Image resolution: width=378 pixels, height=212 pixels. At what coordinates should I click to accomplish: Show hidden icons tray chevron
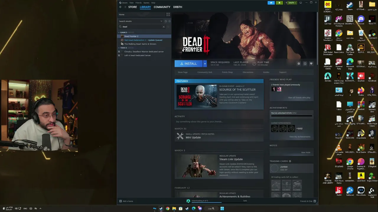pyautogui.click(x=40, y=208)
